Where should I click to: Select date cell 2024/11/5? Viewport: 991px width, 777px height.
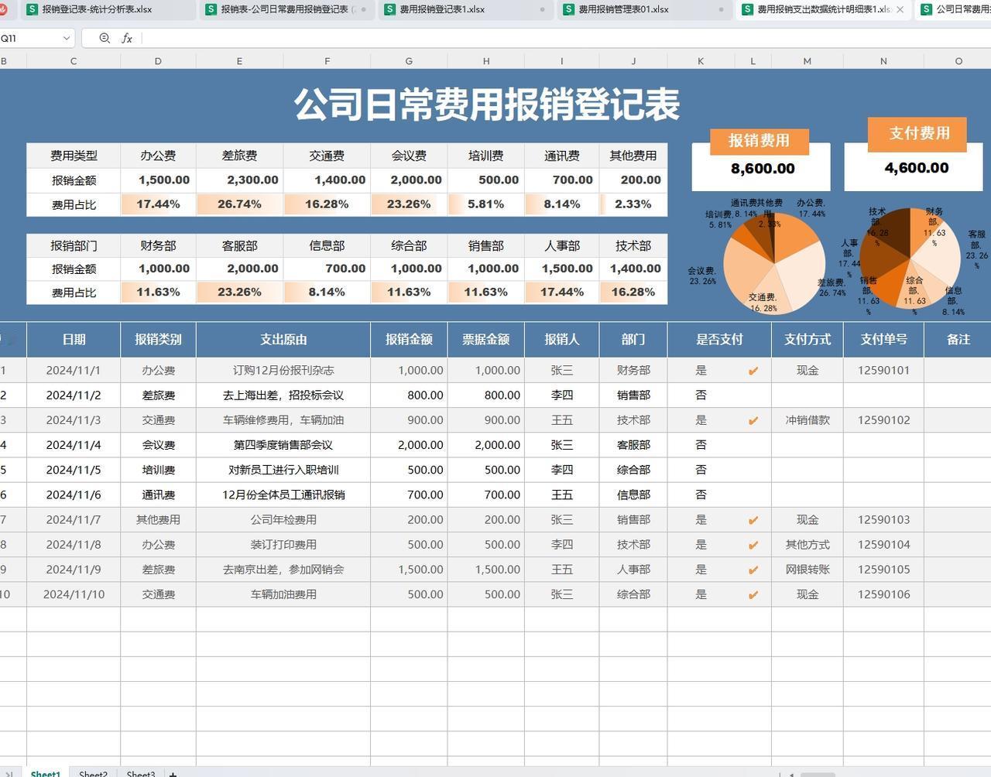(74, 470)
